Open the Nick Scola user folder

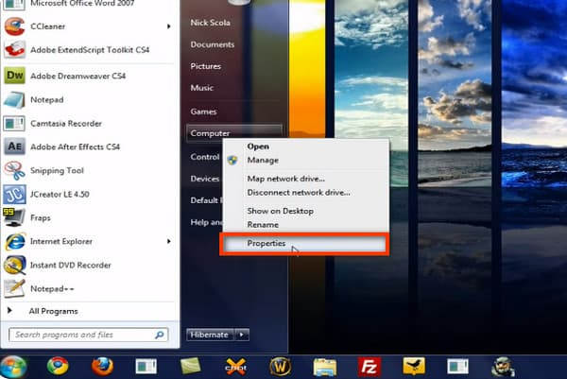(210, 23)
